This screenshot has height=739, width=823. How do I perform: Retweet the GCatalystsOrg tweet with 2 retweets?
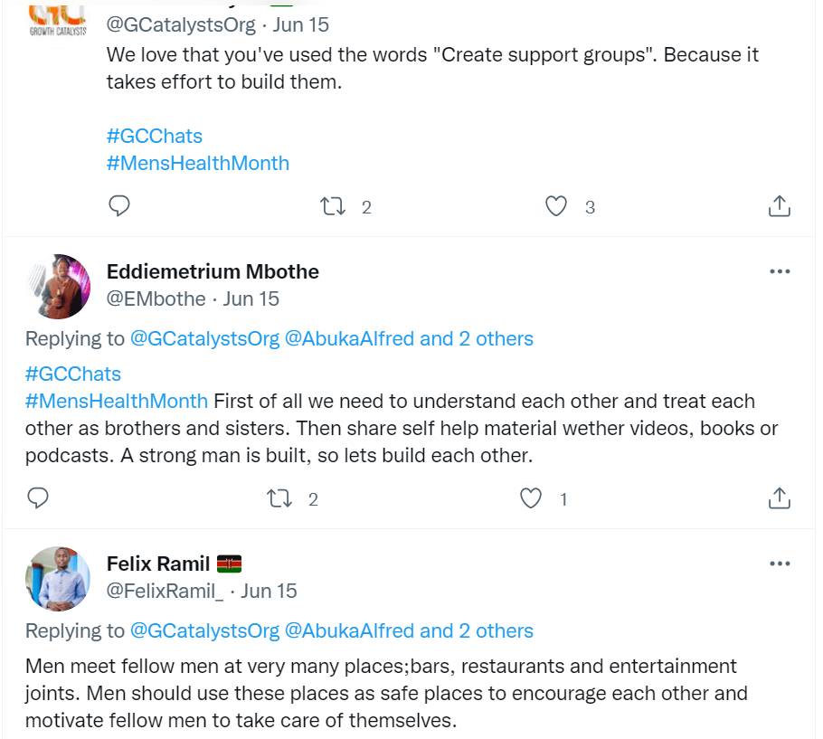pyautogui.click(x=334, y=206)
